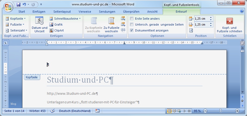Image resolution: width=247 pixels, height=116 pixels.
Task: Click Deutsch (Deutschland) language indicator
Action: pos(75,111)
